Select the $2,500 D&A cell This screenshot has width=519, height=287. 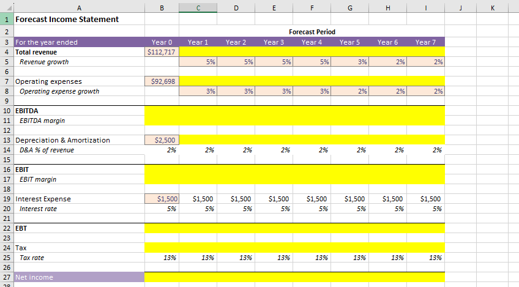tap(162, 140)
